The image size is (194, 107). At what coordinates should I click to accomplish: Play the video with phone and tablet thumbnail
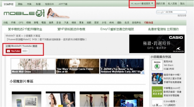pyautogui.click(x=26, y=99)
